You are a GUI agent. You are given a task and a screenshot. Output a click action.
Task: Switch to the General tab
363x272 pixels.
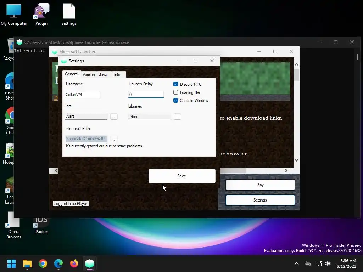pyautogui.click(x=72, y=74)
